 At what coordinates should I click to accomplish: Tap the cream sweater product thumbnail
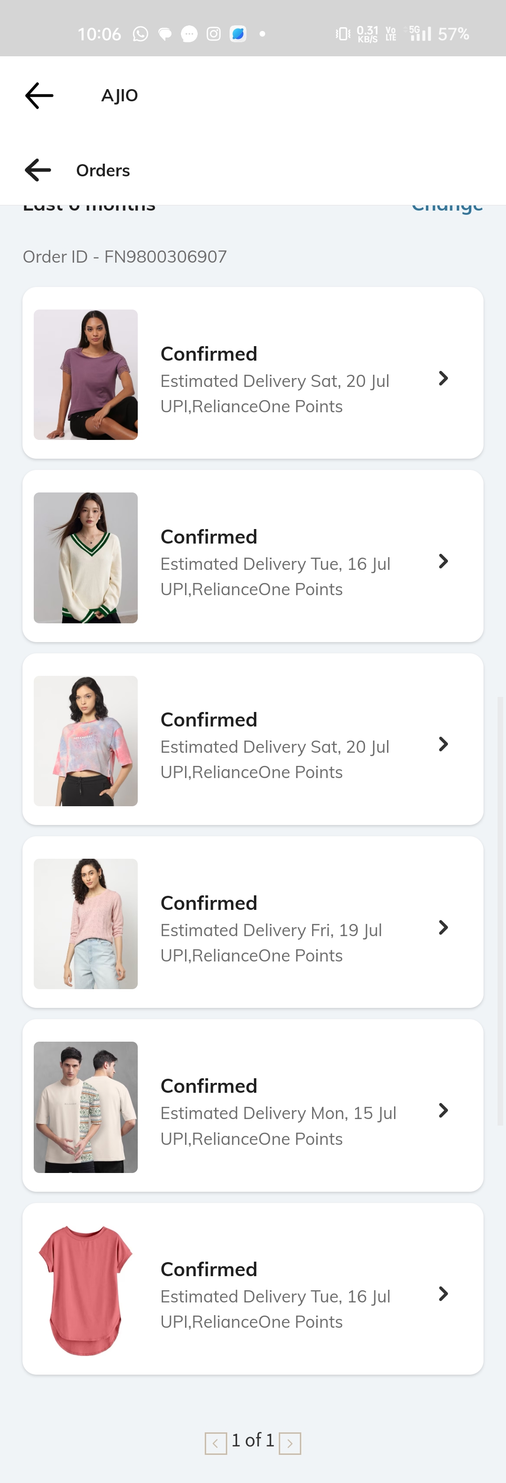86,558
